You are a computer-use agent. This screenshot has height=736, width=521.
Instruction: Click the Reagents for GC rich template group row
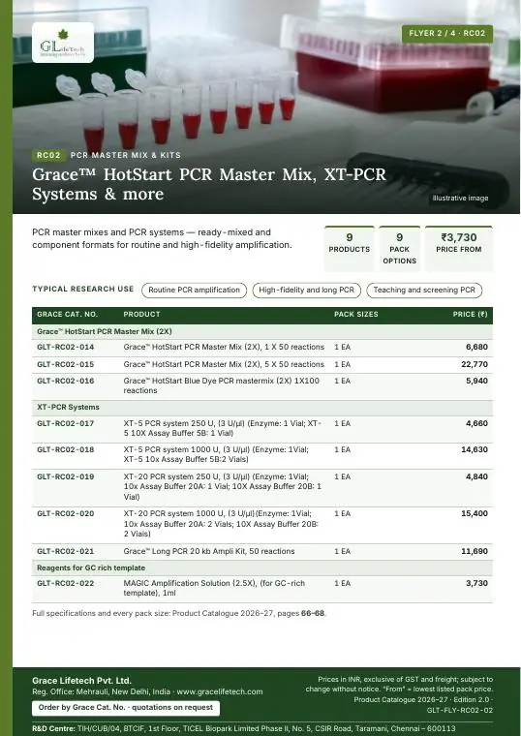[262, 567]
